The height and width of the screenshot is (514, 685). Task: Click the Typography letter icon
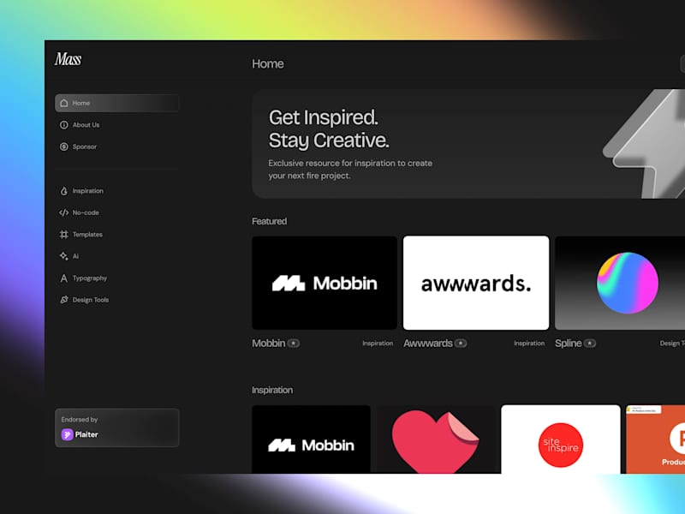point(63,278)
